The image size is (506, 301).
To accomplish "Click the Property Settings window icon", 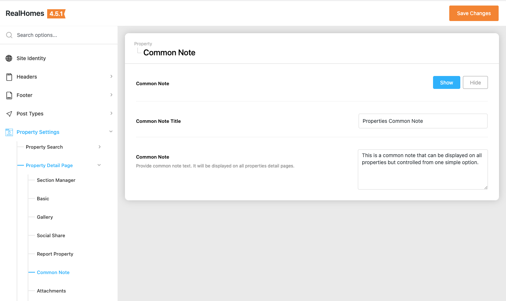I will (x=9, y=132).
